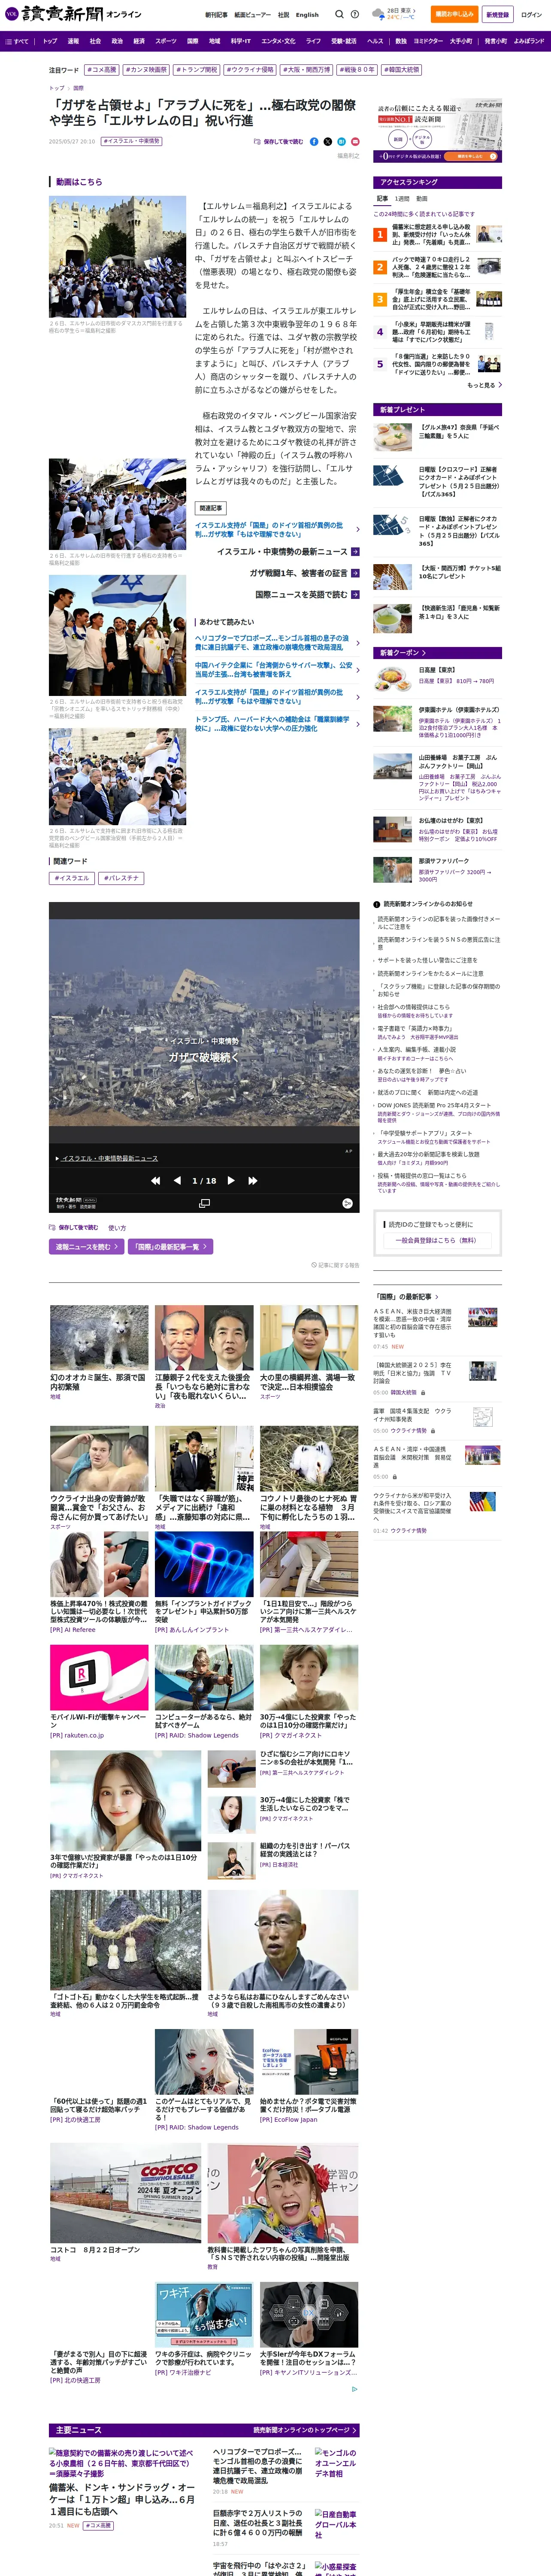This screenshot has height=2576, width=551.
Task: Open 発言小町 in the navigation bar
Action: click(495, 41)
